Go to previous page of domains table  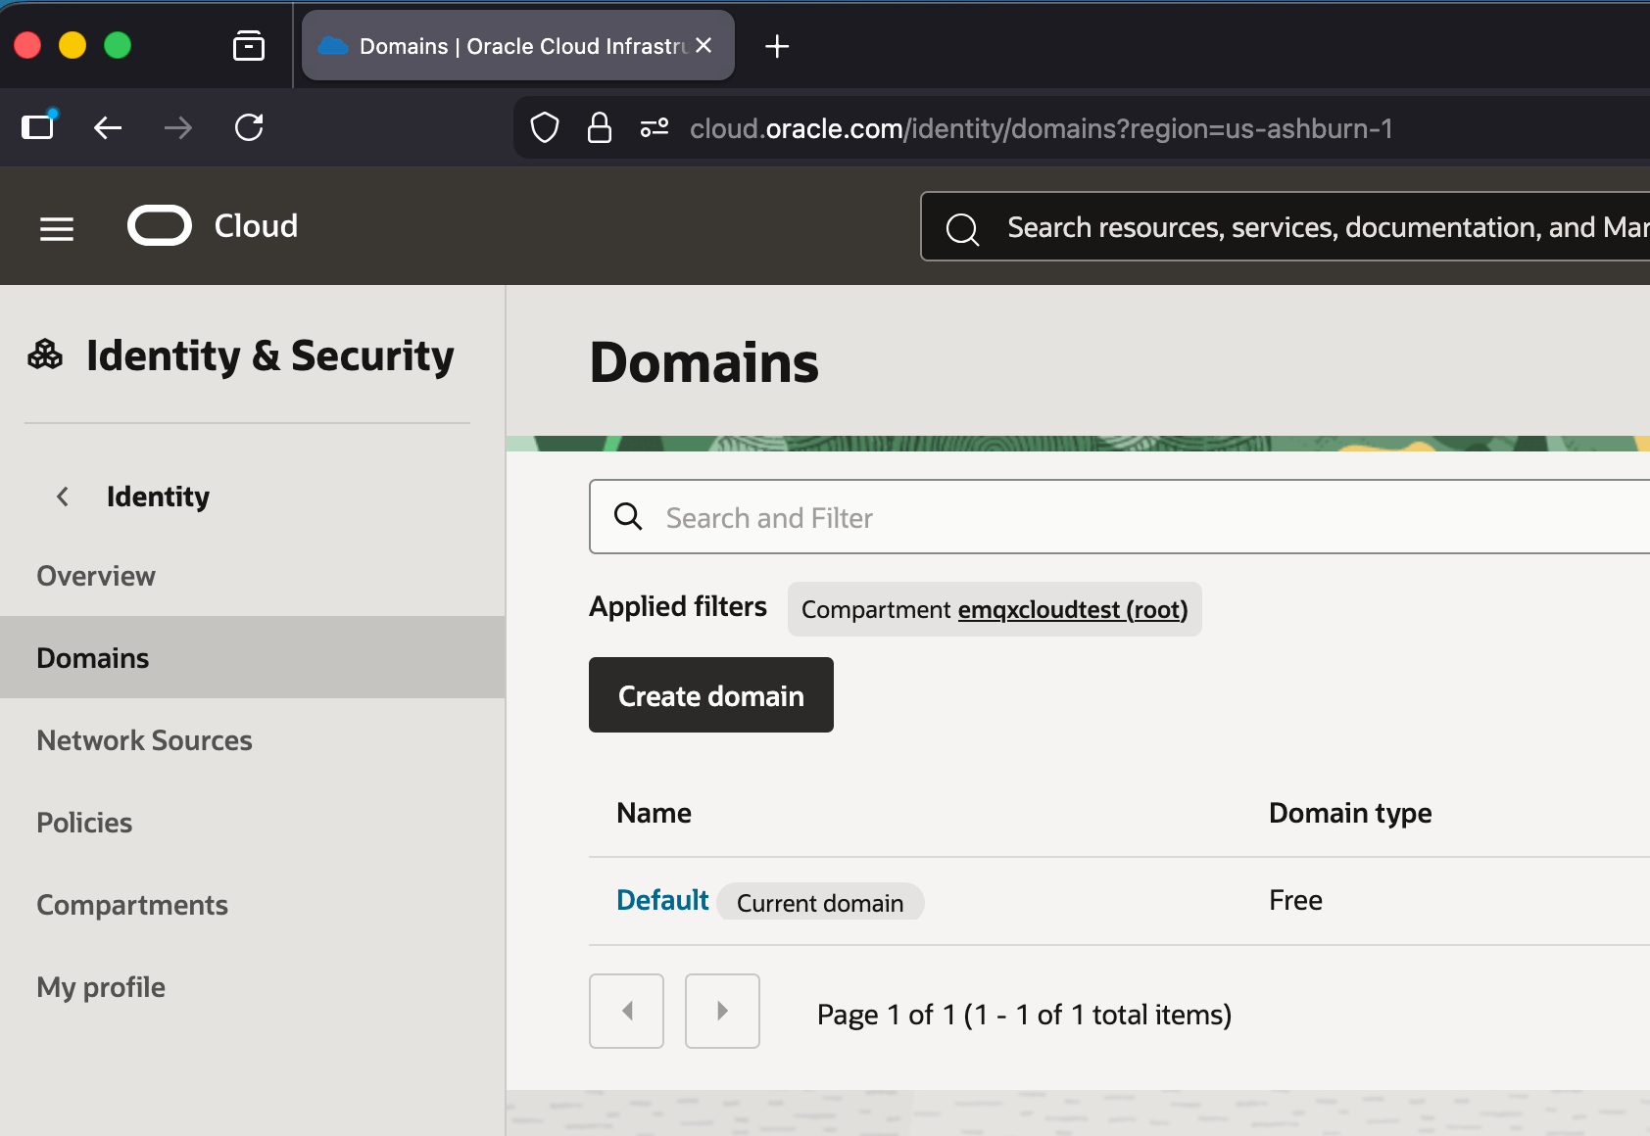point(626,1011)
